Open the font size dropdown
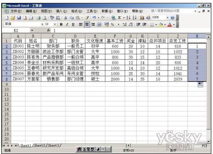This screenshot has height=154, width=213. point(55,25)
